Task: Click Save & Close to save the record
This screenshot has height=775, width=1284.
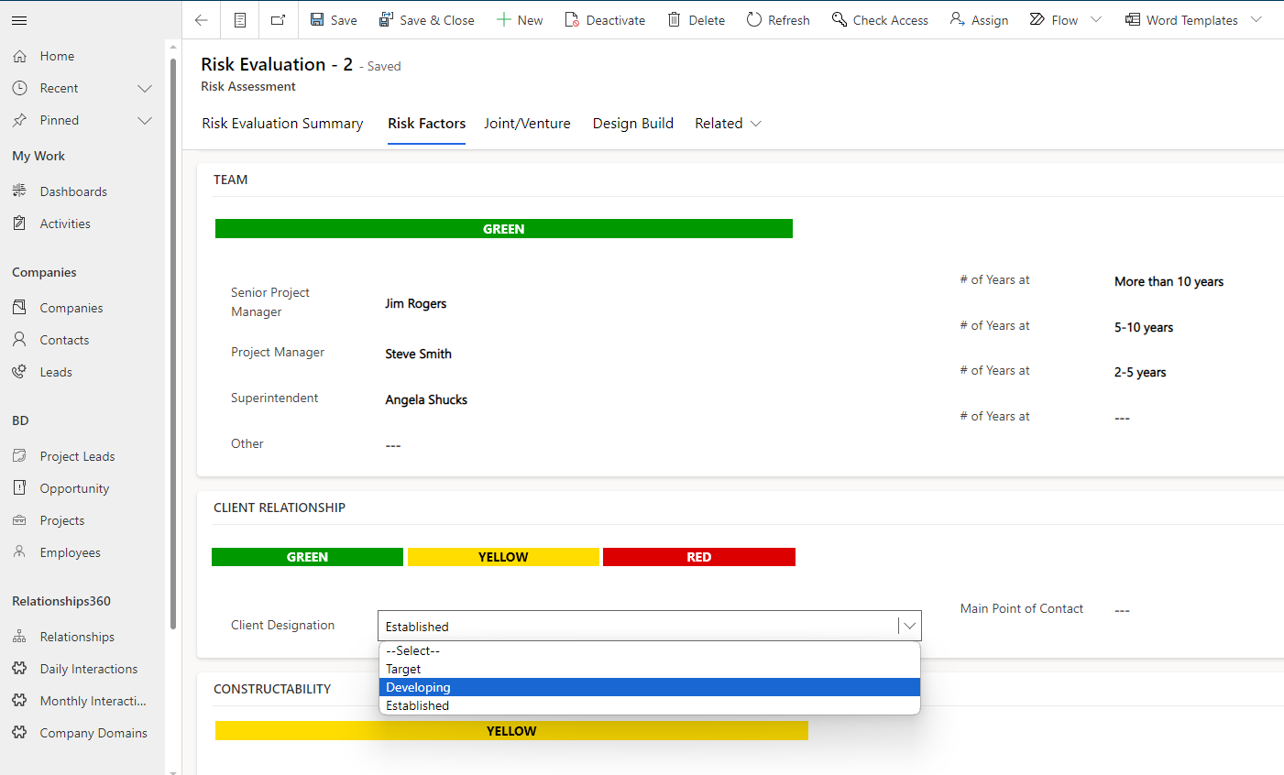Action: pyautogui.click(x=427, y=19)
